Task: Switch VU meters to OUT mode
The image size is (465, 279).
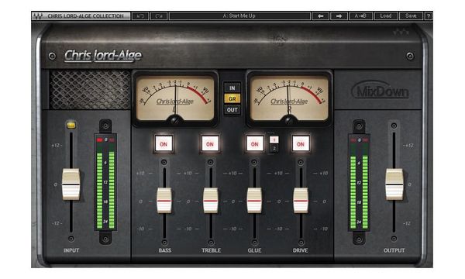Action: [x=232, y=110]
